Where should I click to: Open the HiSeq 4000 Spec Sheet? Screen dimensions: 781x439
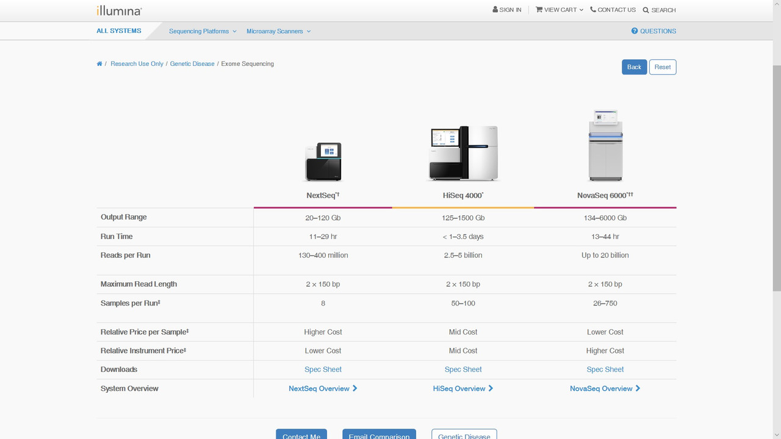click(463, 369)
